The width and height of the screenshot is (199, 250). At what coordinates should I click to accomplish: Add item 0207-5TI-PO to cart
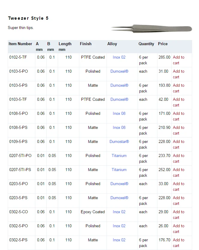[x=178, y=158]
